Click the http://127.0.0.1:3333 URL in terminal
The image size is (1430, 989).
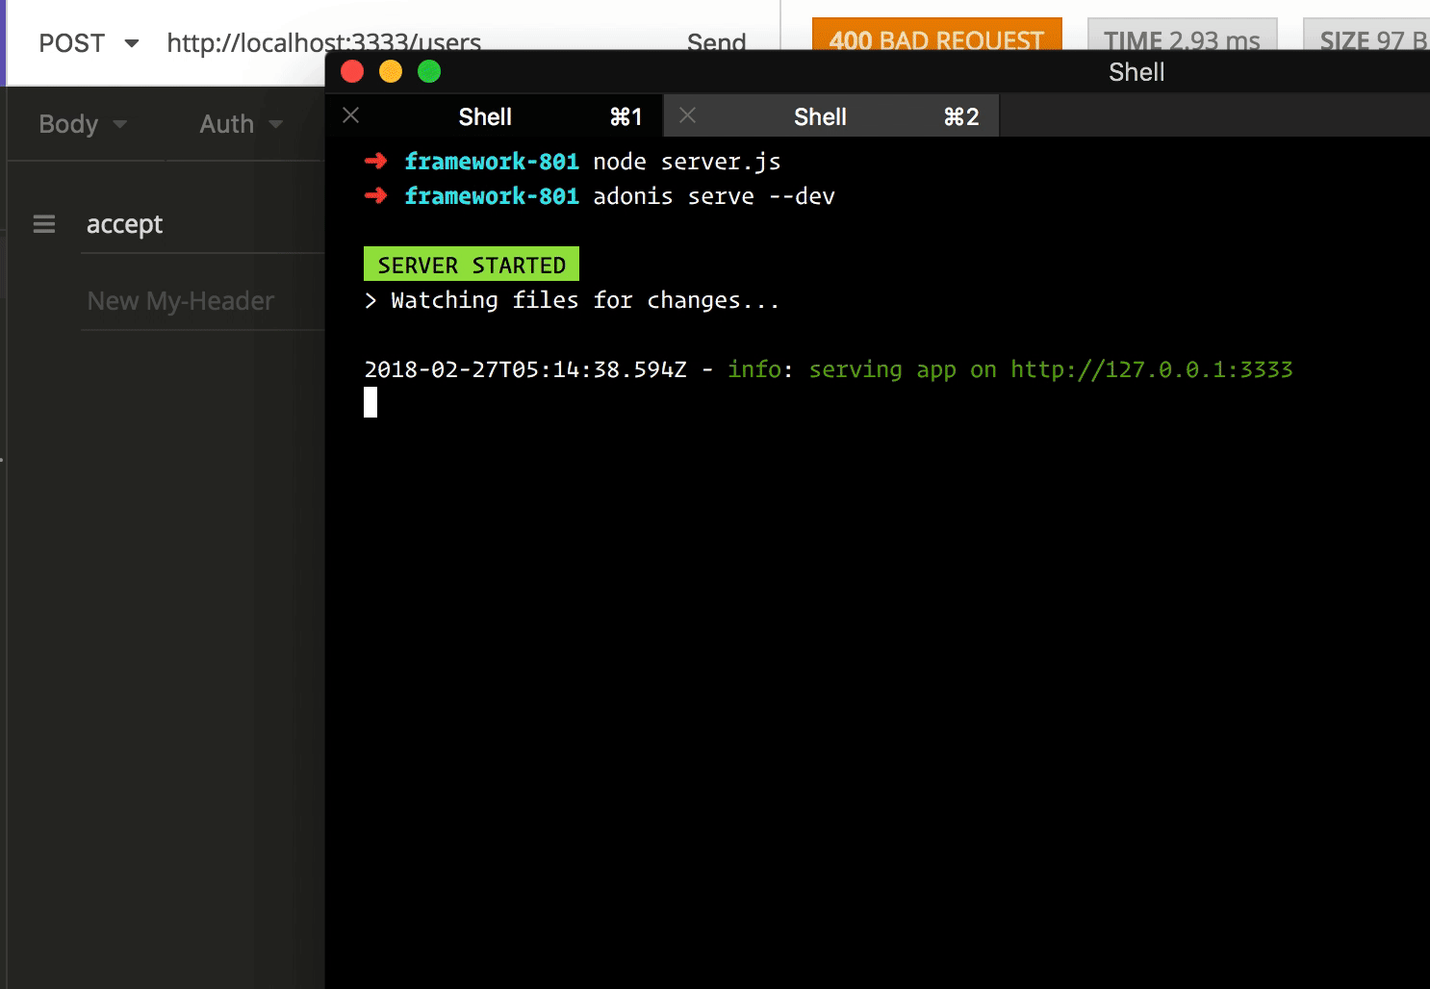pyautogui.click(x=1152, y=369)
